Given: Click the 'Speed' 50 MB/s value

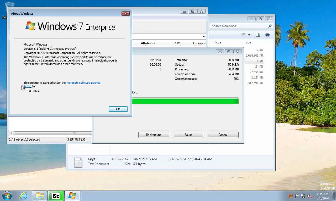Looking at the screenshot, I should pos(233,65).
